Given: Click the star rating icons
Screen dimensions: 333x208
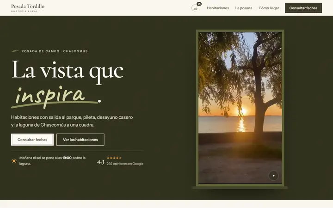Looking at the screenshot, I should tap(114, 158).
